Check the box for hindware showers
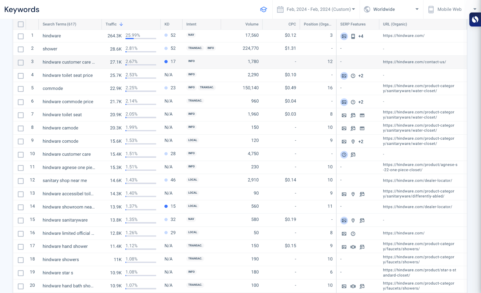Image resolution: width=481 pixels, height=293 pixels. point(21,260)
